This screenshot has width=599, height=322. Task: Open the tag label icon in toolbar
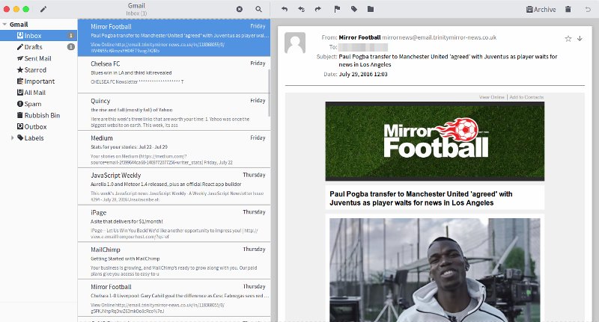[353, 9]
